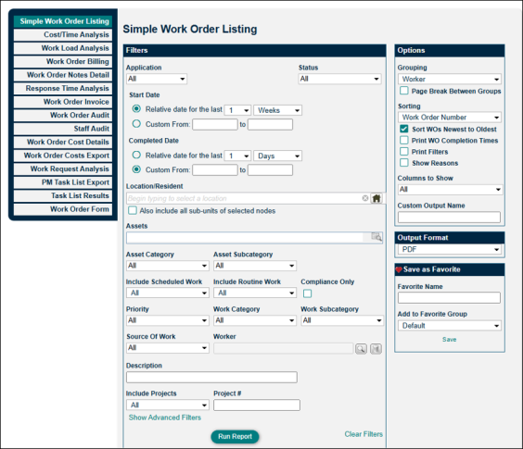Open the Application dropdown

tap(157, 79)
